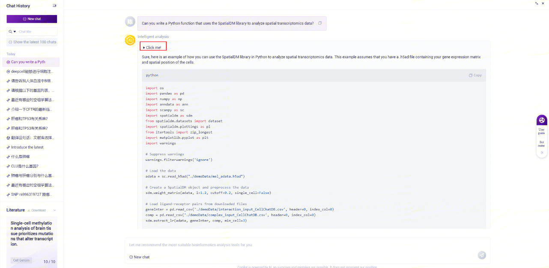The image size is (549, 268).
Task: Open the 'CLU是什么基因?' chat
Action: tap(25, 166)
